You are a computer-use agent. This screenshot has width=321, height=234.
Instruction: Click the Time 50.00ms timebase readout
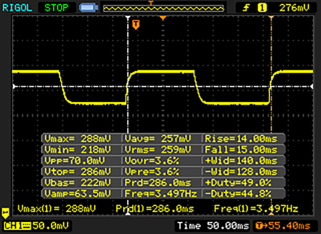tap(213, 226)
